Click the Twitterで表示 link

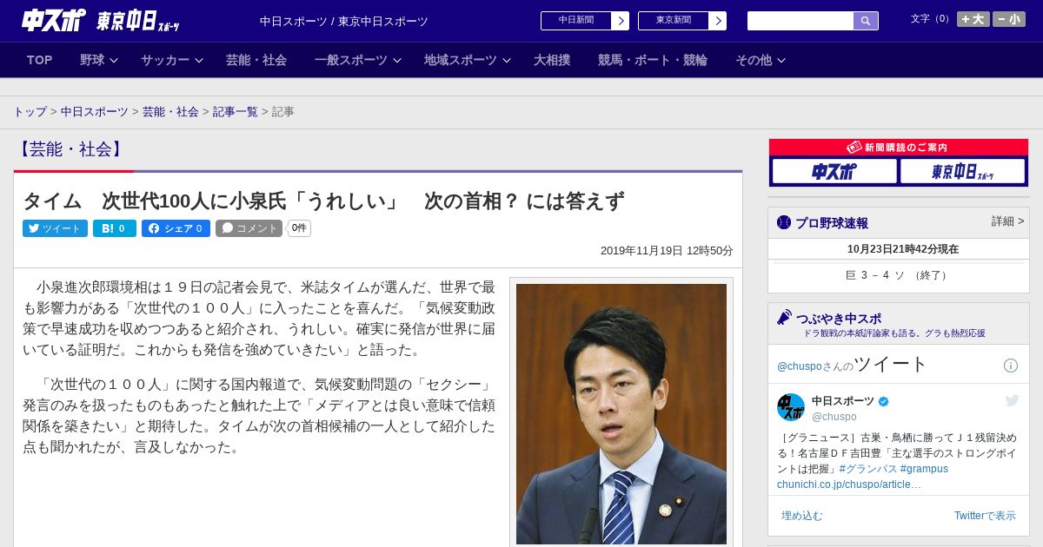tap(985, 516)
